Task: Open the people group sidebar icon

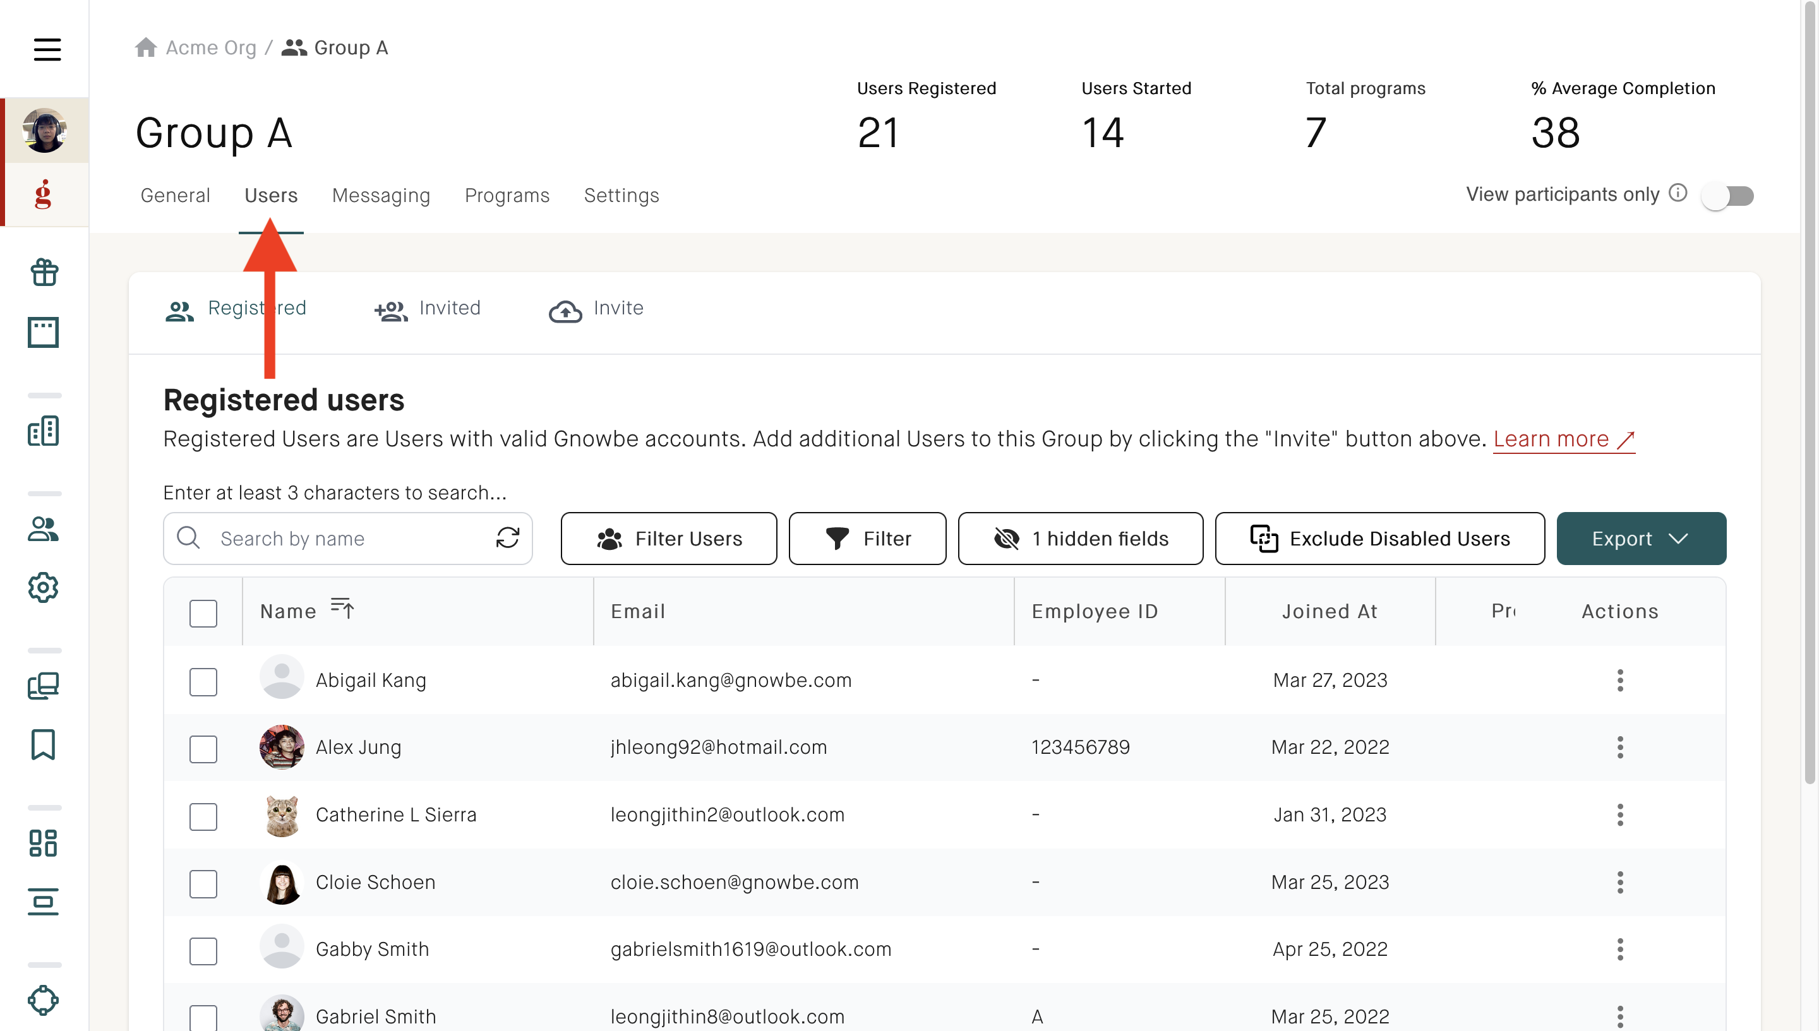Action: [x=43, y=529]
